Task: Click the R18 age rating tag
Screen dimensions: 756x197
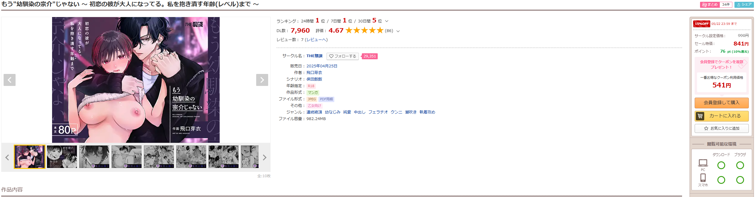Action: [x=311, y=86]
